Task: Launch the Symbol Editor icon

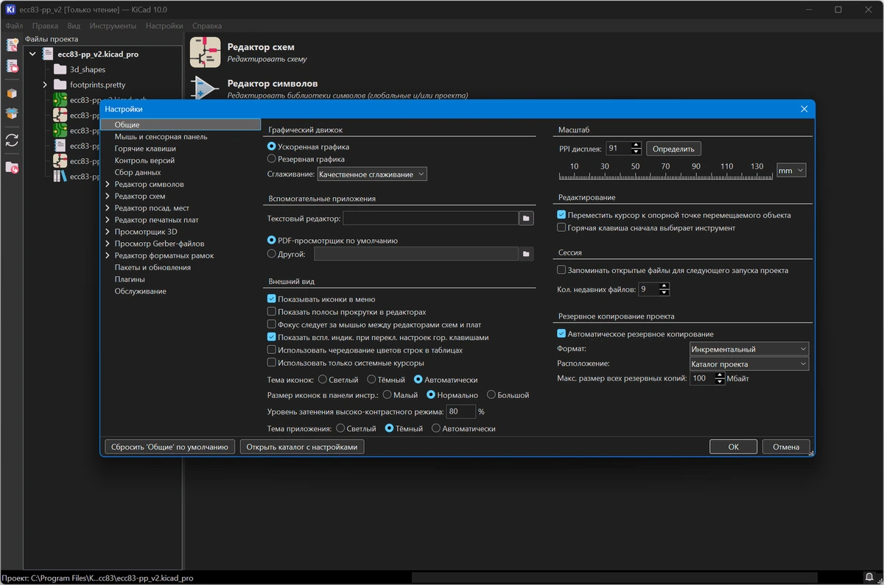Action: [205, 89]
